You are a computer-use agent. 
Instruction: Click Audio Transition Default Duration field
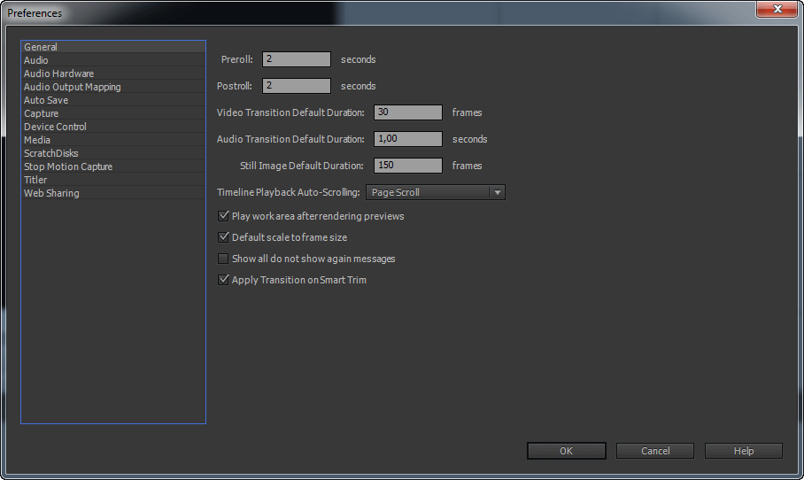(x=407, y=139)
